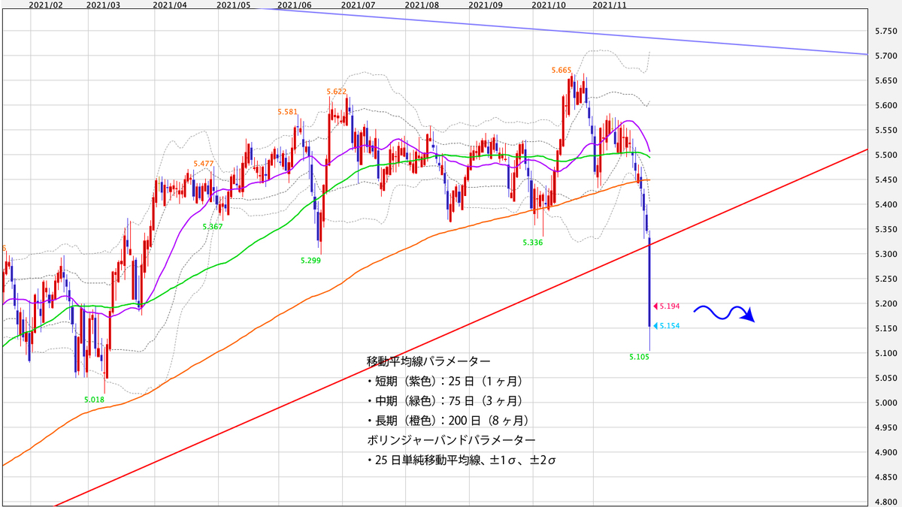
Task: Click the 4.850 price axis label
Action: [x=886, y=477]
